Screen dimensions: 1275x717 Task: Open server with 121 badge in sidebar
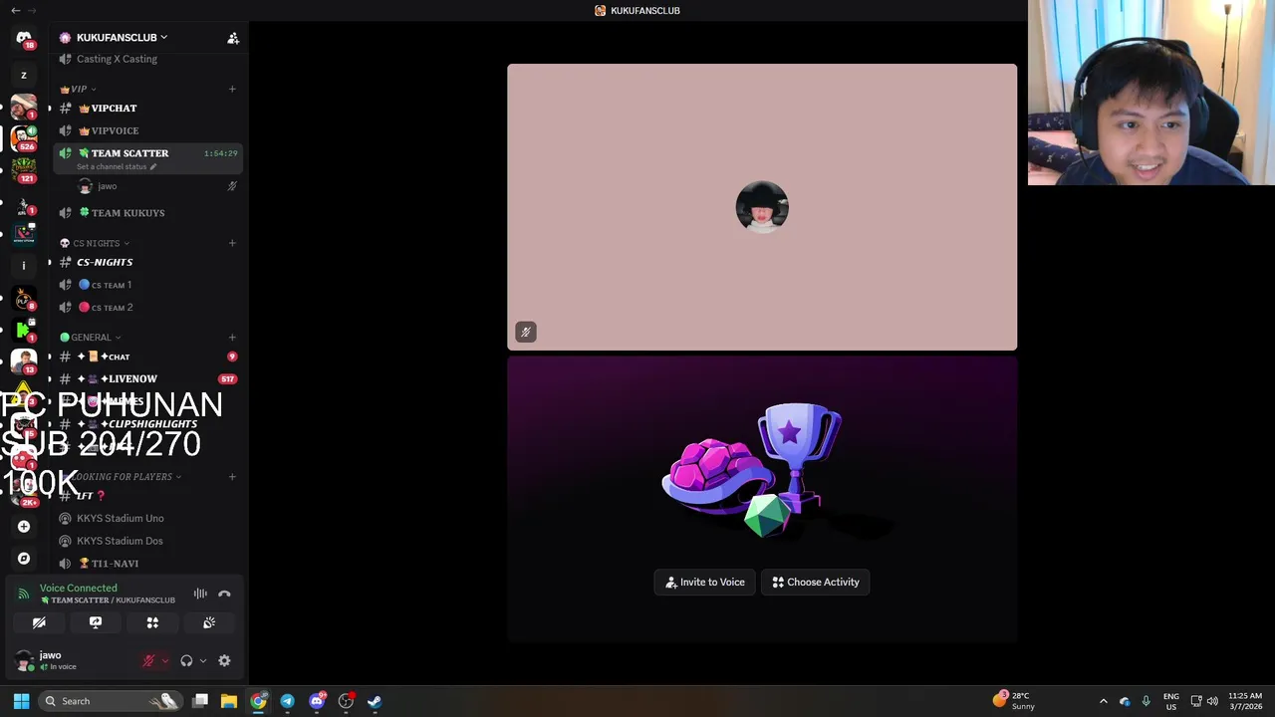tap(24, 169)
